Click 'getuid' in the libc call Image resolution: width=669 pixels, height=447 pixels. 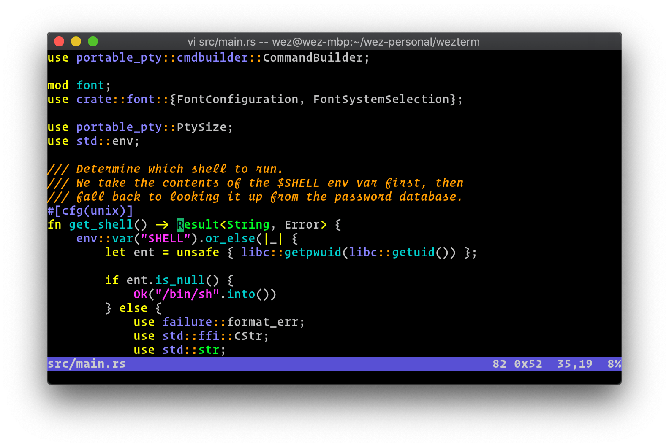pos(413,252)
